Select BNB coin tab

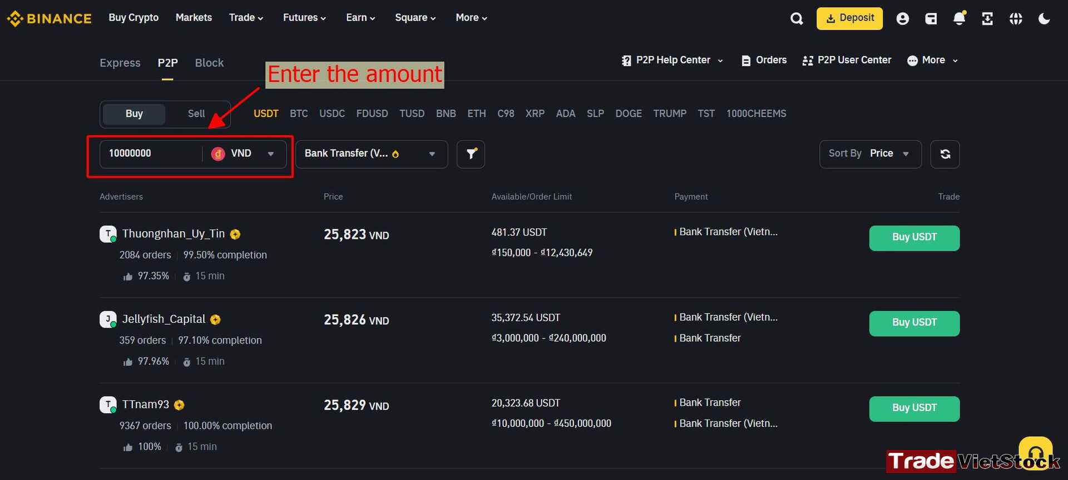point(446,114)
